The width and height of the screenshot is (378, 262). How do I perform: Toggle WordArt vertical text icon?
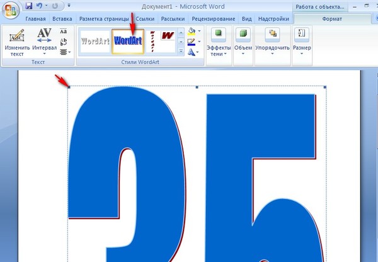64,42
